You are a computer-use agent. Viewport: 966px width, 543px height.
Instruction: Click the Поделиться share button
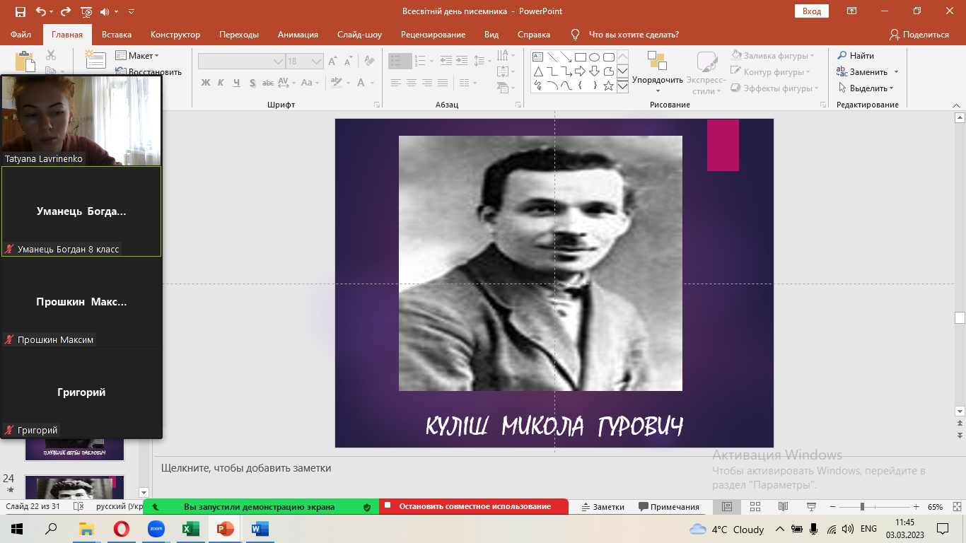tap(919, 35)
